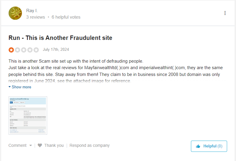Open the Comment dropdown arrow
The width and height of the screenshot is (236, 161).
tap(31, 146)
